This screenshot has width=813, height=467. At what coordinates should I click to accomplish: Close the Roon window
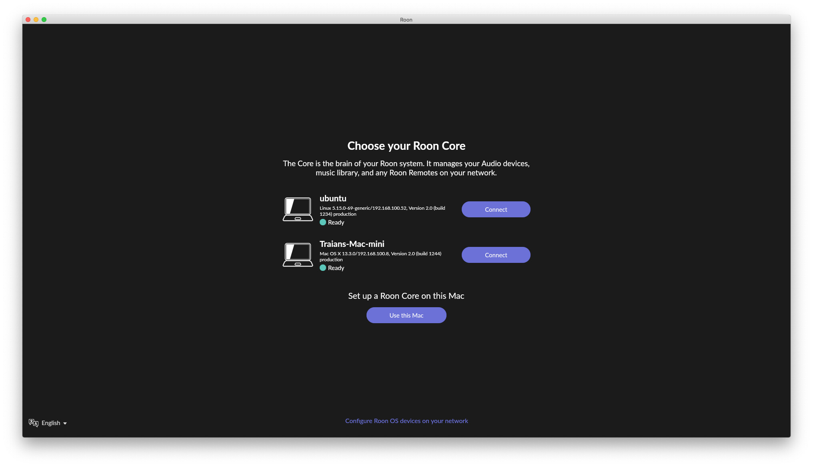click(28, 20)
